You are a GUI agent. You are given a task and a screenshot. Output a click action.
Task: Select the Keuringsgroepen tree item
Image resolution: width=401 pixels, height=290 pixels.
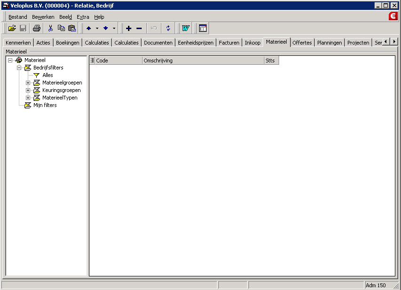coord(61,90)
